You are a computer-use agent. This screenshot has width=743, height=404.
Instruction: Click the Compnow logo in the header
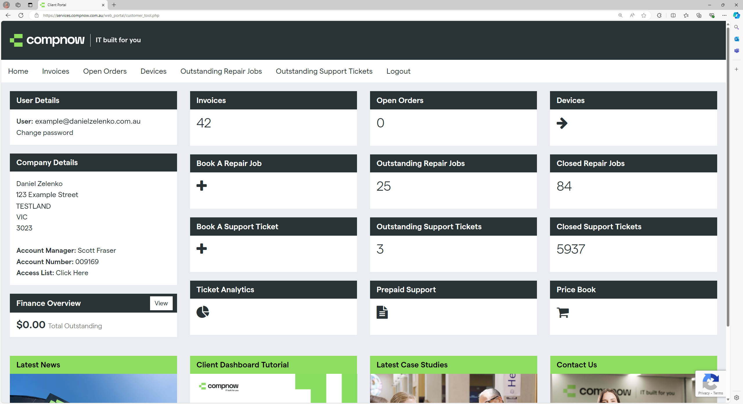coord(47,40)
